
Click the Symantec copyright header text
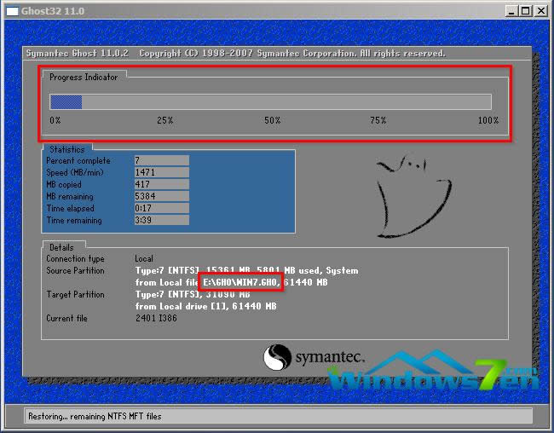pos(235,53)
